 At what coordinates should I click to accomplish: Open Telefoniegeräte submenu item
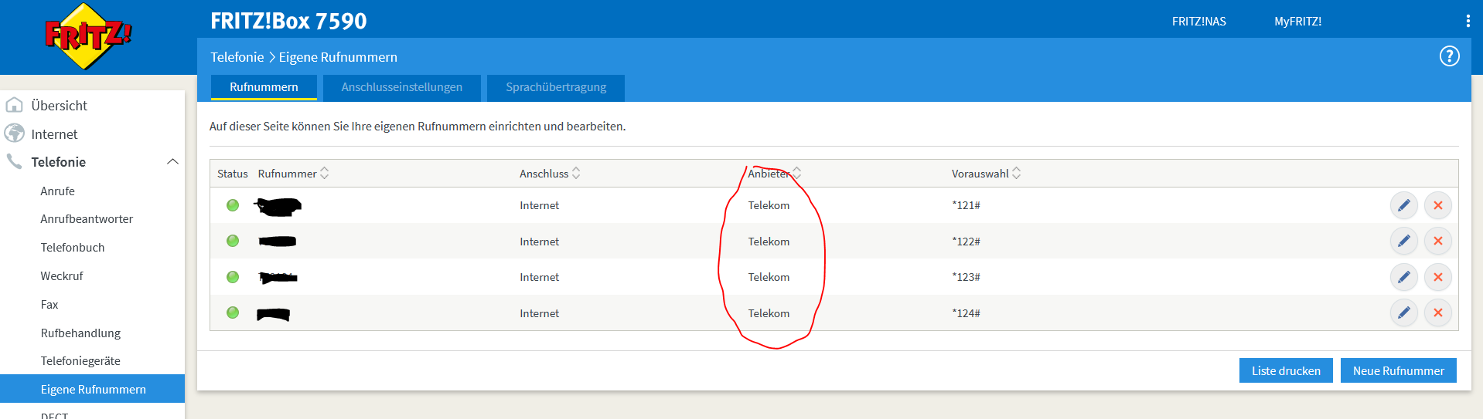click(x=80, y=361)
